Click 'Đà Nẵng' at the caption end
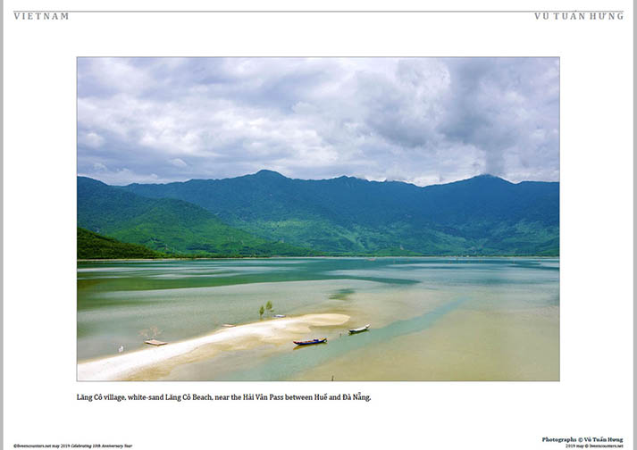The image size is (637, 450). (x=356, y=397)
